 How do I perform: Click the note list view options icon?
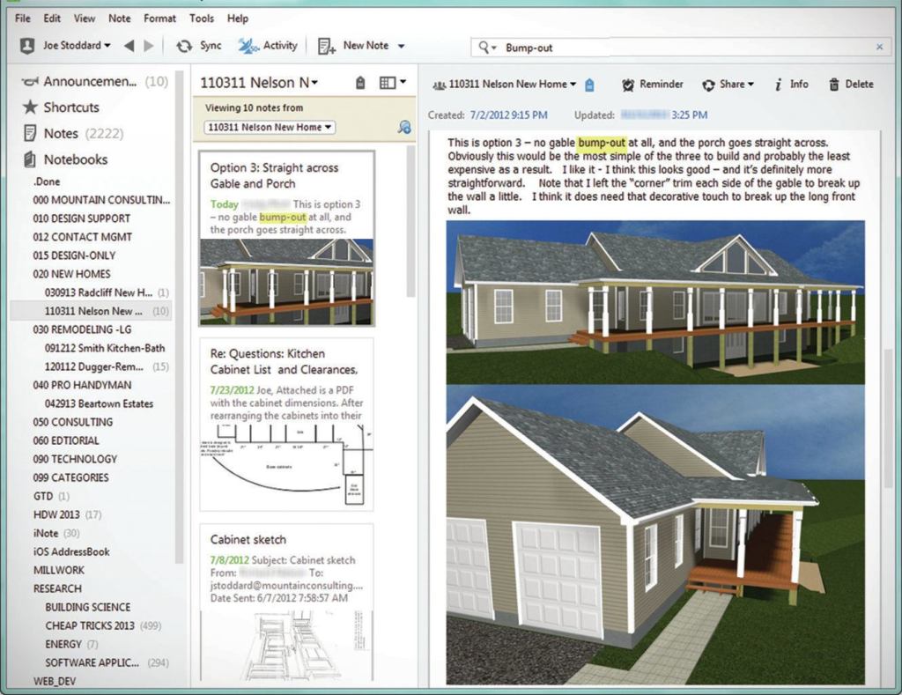[392, 83]
